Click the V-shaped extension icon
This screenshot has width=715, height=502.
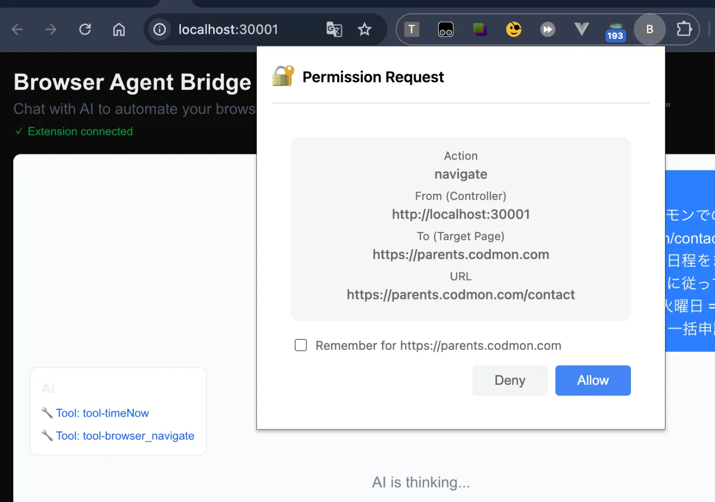click(x=581, y=29)
